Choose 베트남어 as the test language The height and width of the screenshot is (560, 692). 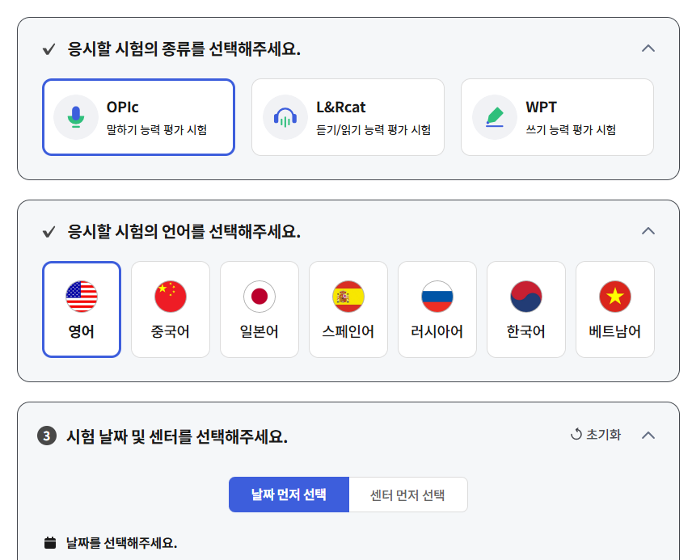click(615, 309)
